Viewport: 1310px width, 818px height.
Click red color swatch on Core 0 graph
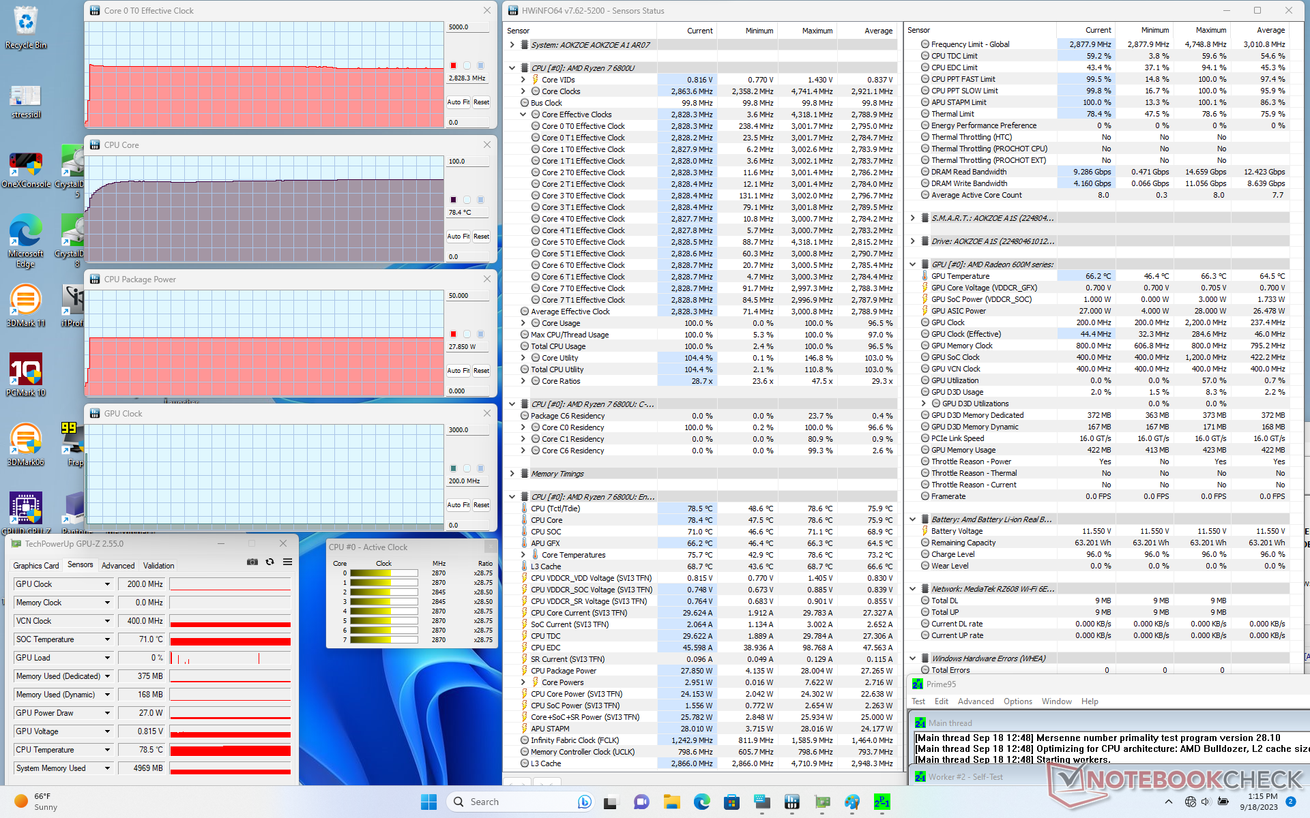[453, 65]
